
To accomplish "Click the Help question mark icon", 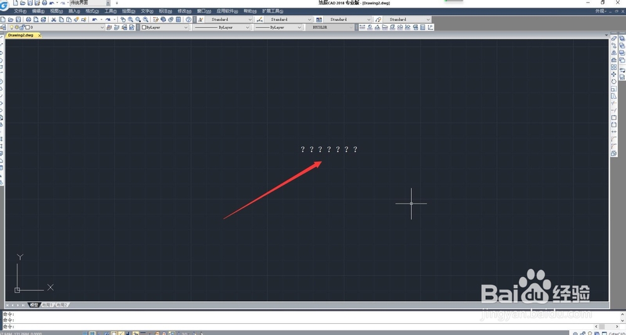I will point(188,19).
